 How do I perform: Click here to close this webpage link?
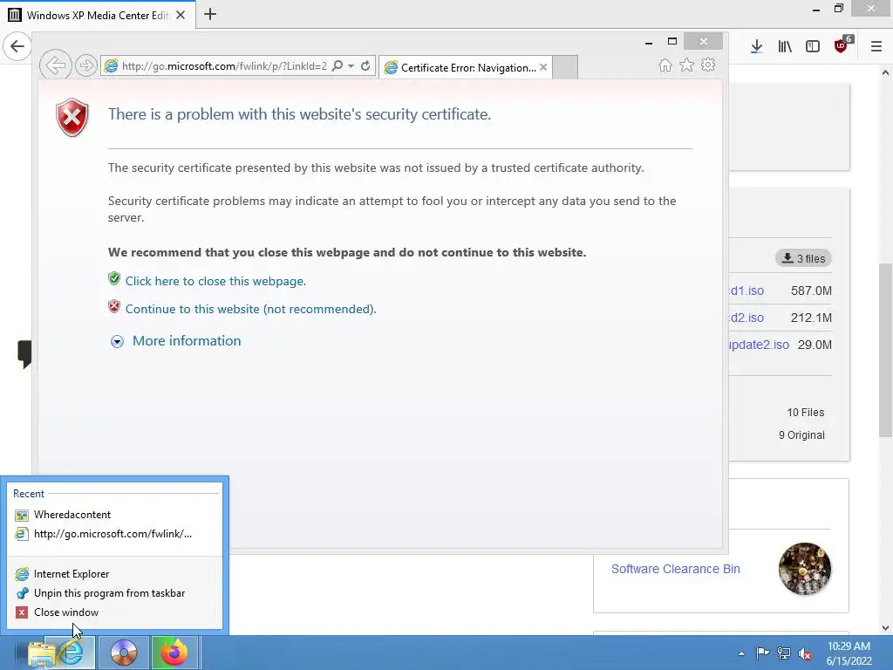[x=215, y=281]
